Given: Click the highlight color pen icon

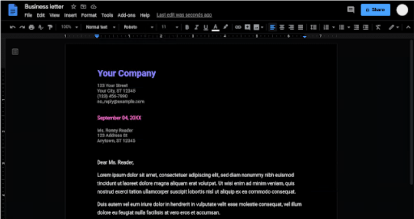Looking at the screenshot, I should [x=225, y=27].
